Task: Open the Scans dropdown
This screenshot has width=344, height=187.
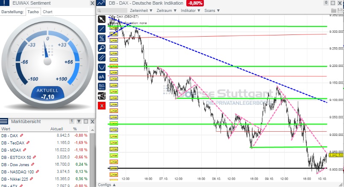Action: point(212,11)
